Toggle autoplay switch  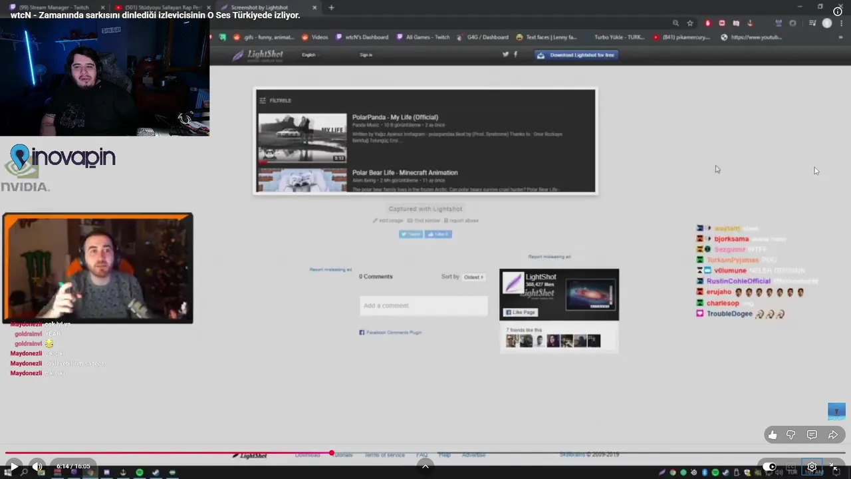point(769,467)
